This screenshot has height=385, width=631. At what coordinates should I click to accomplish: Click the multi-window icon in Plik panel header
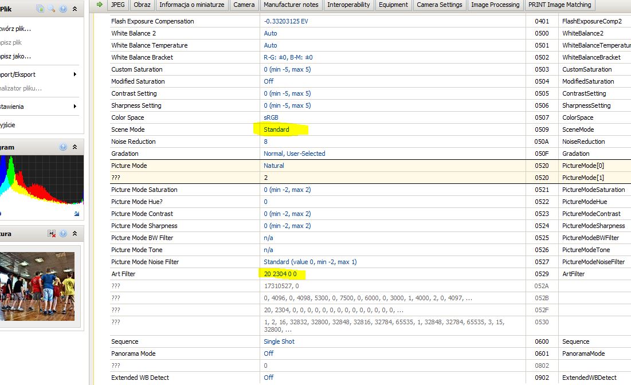click(x=41, y=9)
